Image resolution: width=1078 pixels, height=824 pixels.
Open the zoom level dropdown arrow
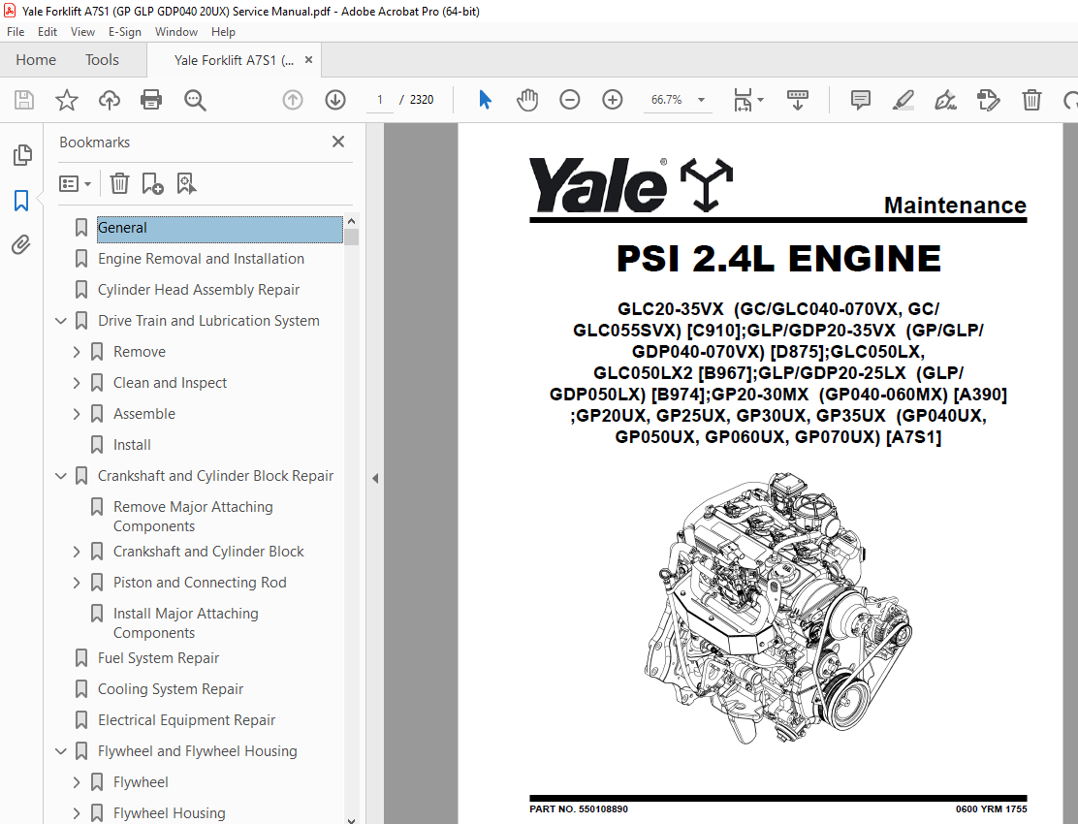(x=701, y=101)
